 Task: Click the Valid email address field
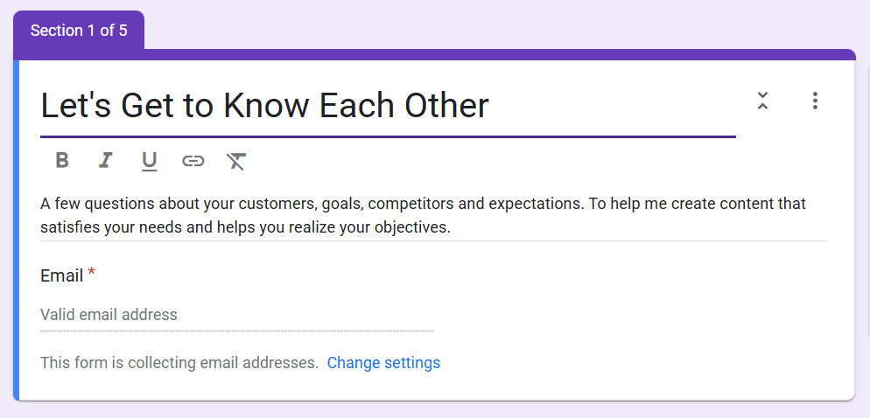point(236,315)
